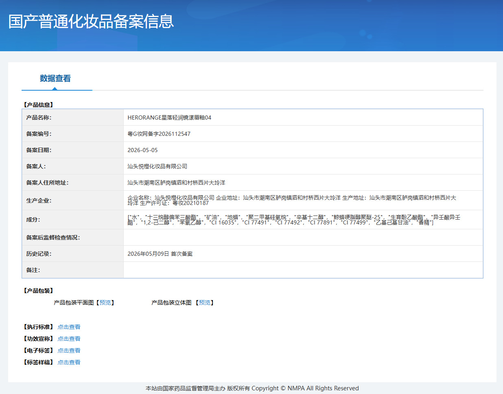The image size is (503, 394).
Task: Click the 备案后监督检查情况 row label
Action: (x=53, y=237)
